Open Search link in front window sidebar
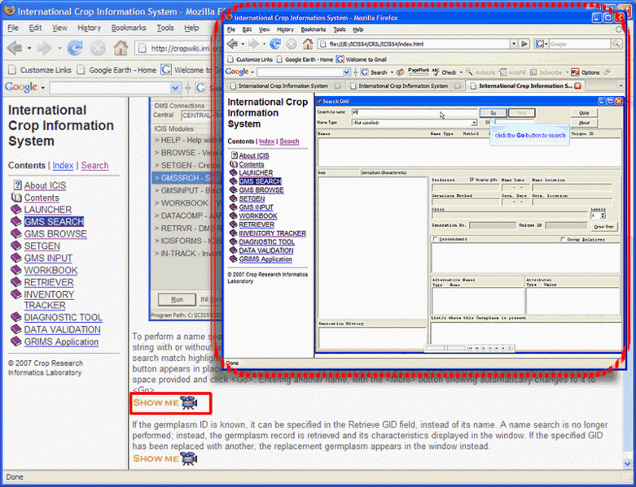Image resolution: width=636 pixels, height=487 pixels. [x=289, y=141]
